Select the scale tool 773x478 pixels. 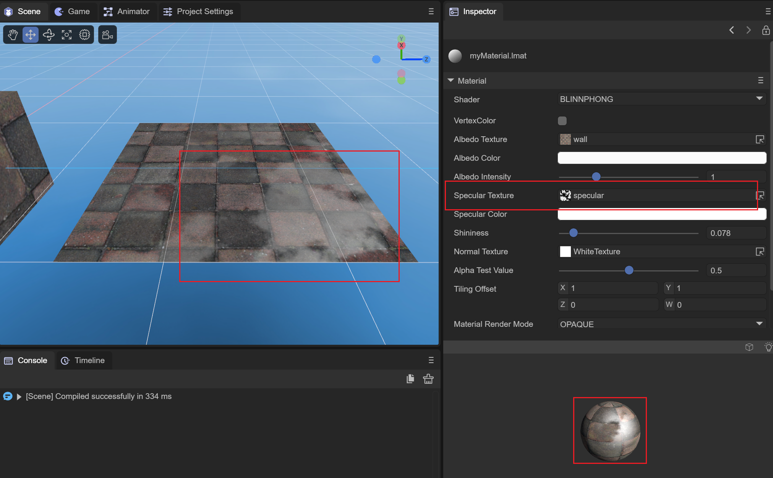point(66,35)
